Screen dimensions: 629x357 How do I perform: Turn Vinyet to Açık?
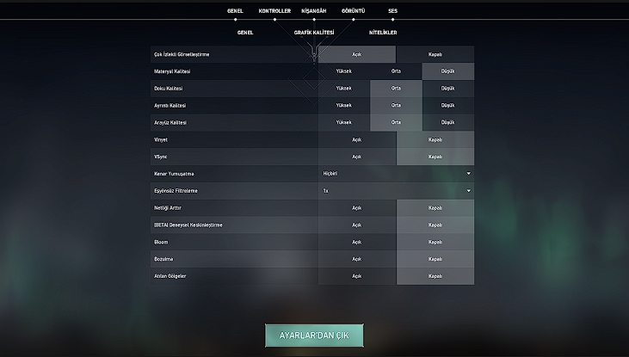click(x=357, y=139)
